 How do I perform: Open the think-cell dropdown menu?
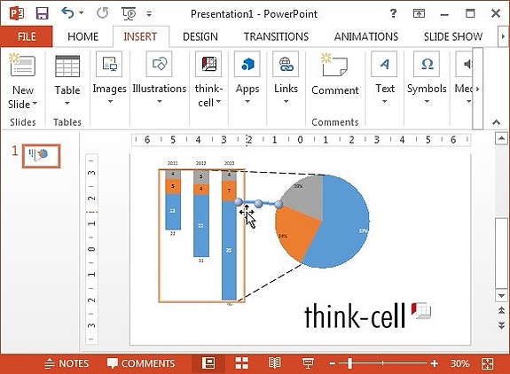[x=218, y=102]
